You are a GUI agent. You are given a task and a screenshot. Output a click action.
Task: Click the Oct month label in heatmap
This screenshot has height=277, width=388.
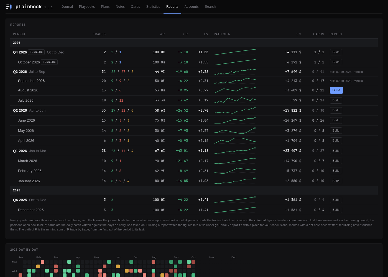click(x=193, y=257)
